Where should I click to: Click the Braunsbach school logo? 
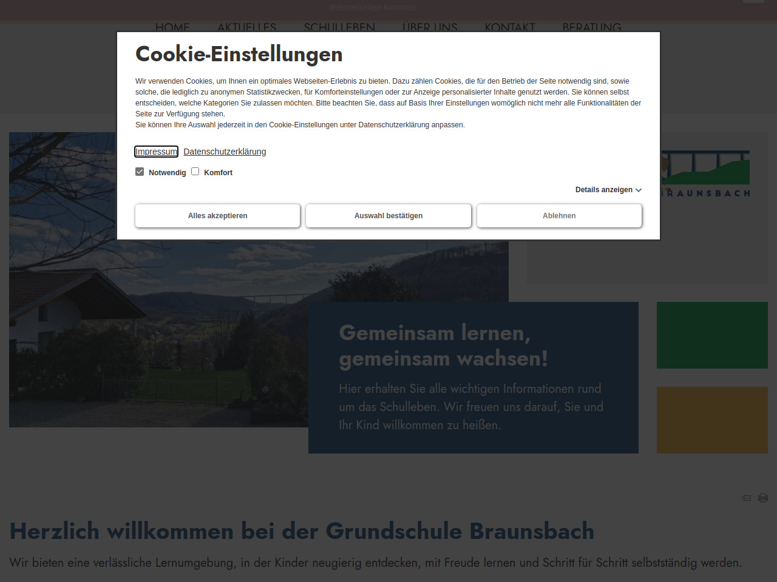(705, 174)
